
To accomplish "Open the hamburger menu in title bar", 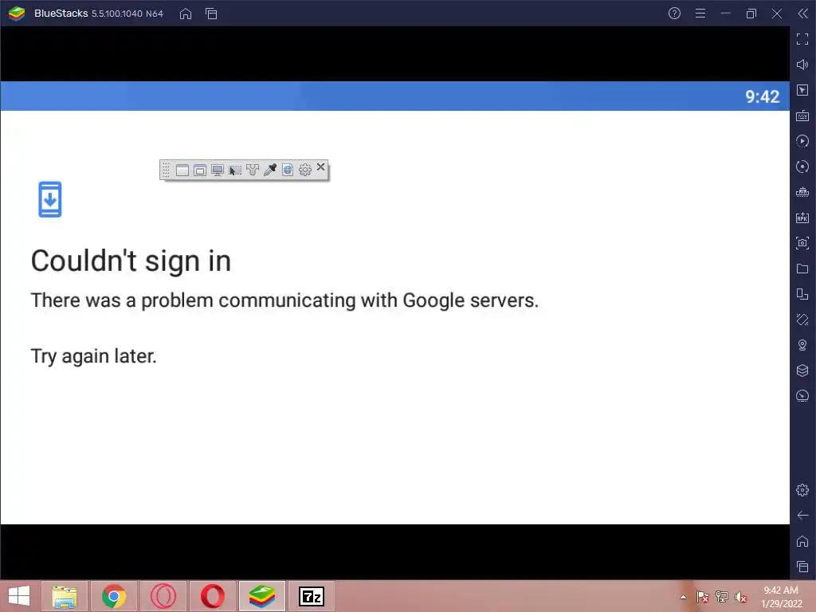I will click(x=700, y=14).
